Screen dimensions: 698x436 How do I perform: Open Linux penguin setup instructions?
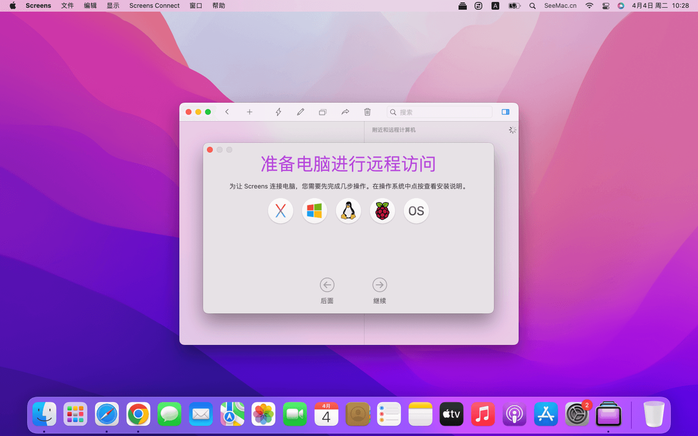[349, 211]
